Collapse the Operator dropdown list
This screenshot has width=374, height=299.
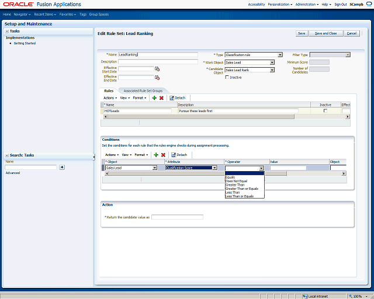(x=261, y=168)
